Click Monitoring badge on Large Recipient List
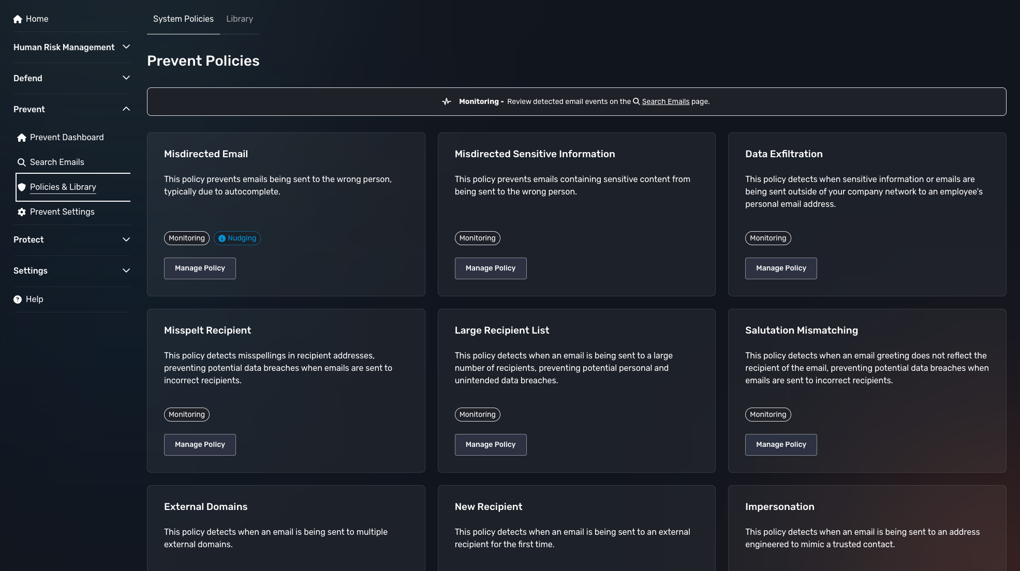Screen dimensions: 1020x571 pos(477,415)
